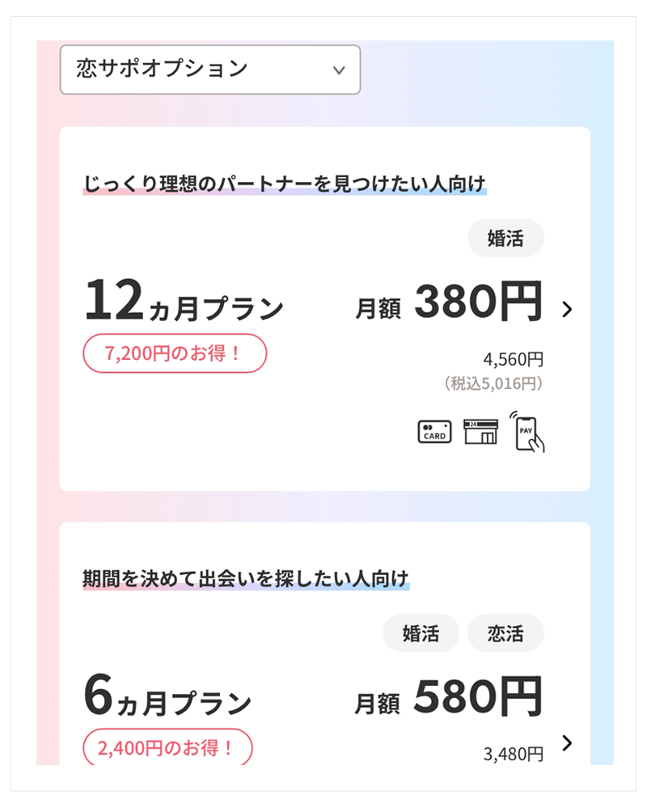This screenshot has width=647, height=808.
Task: Click the credit CARD payment icon
Action: click(x=434, y=432)
